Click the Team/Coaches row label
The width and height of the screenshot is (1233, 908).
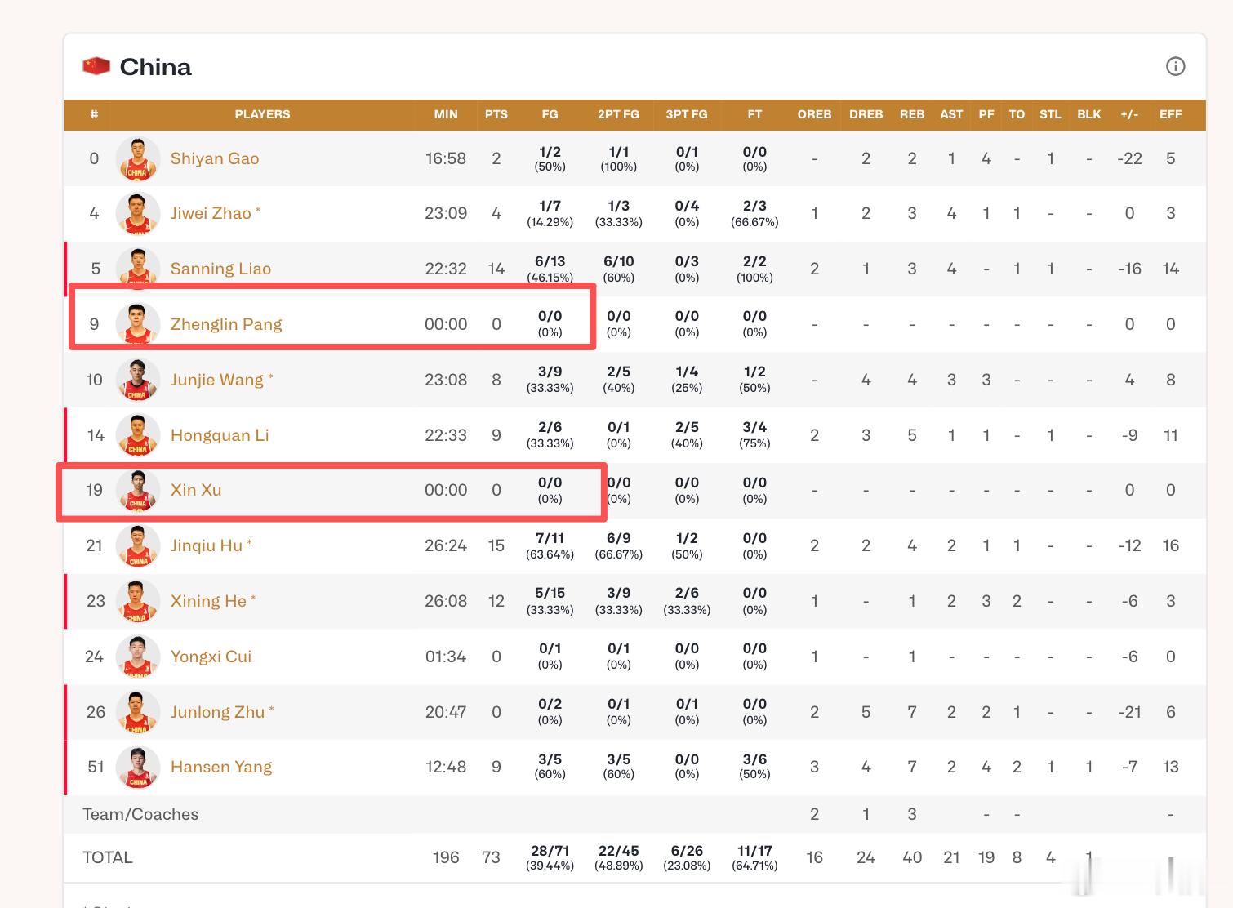point(140,814)
